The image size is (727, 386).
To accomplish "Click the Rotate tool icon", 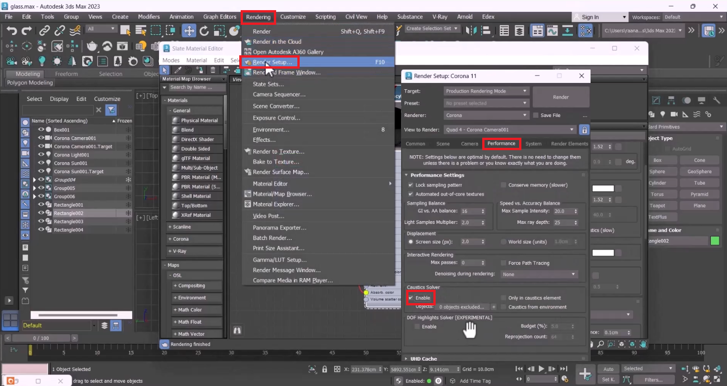I will [204, 31].
